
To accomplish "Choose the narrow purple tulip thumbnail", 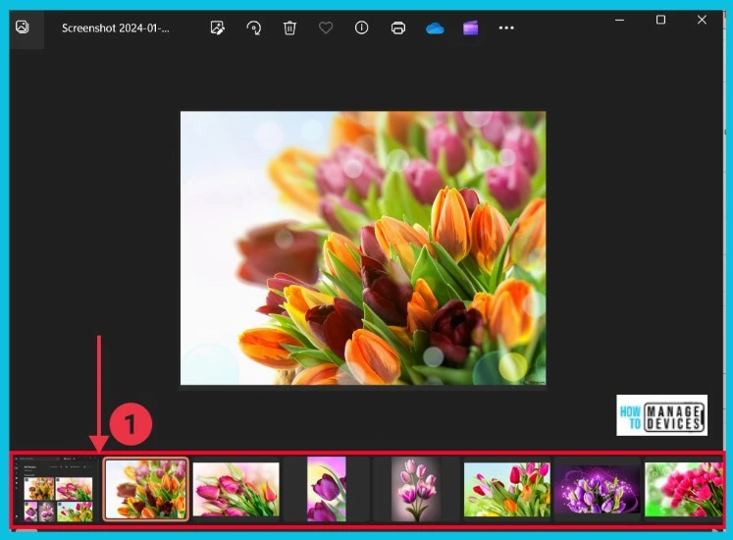I will tap(327, 489).
